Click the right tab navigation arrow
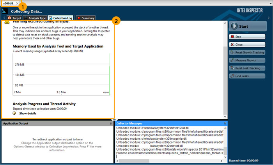The width and height of the screenshot is (273, 165). click(x=269, y=18)
